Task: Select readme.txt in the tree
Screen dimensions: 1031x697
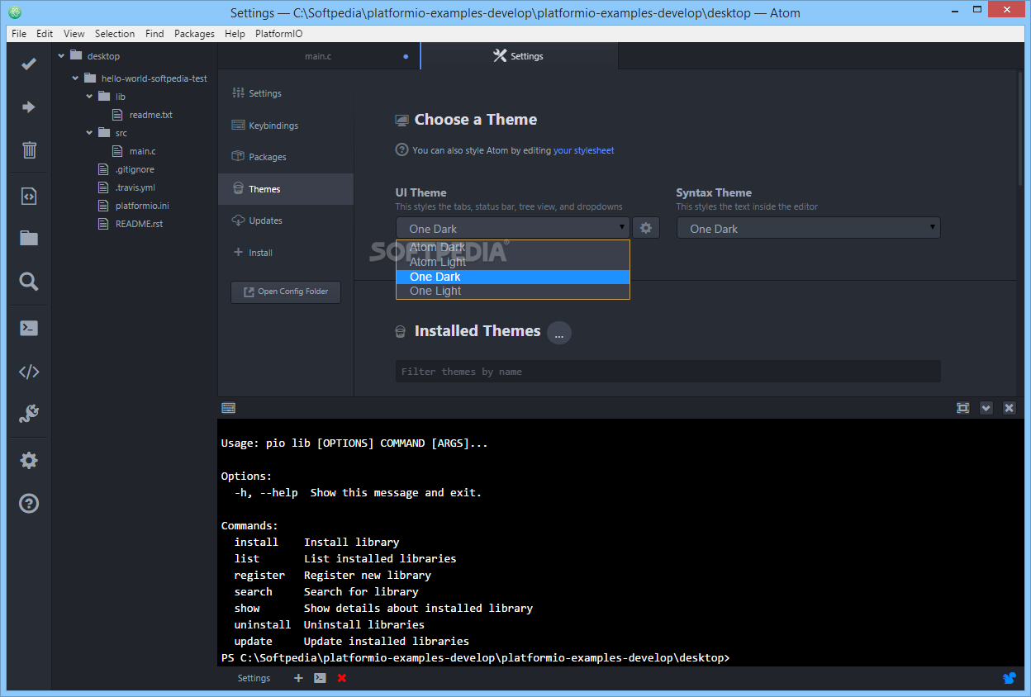Action: (x=150, y=115)
